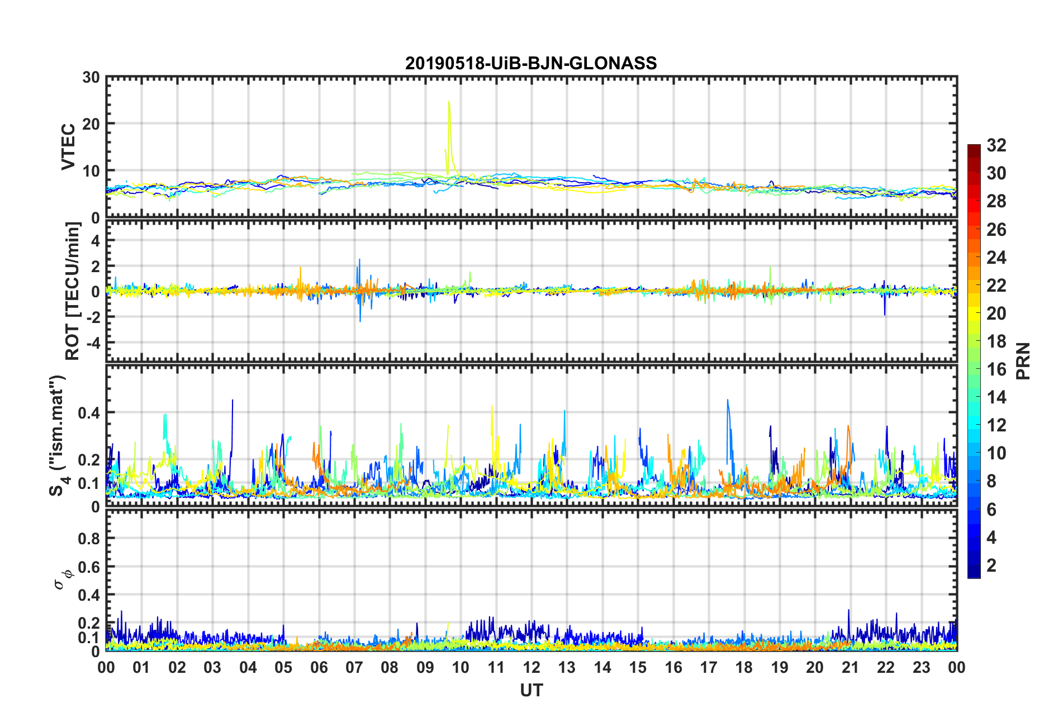
Task: Click S4 axis tick label 0.4
Action: pyautogui.click(x=89, y=413)
